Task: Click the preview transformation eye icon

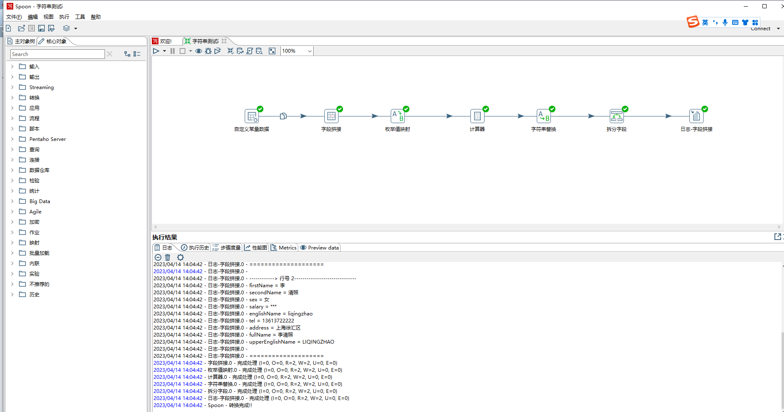Action: pos(199,51)
